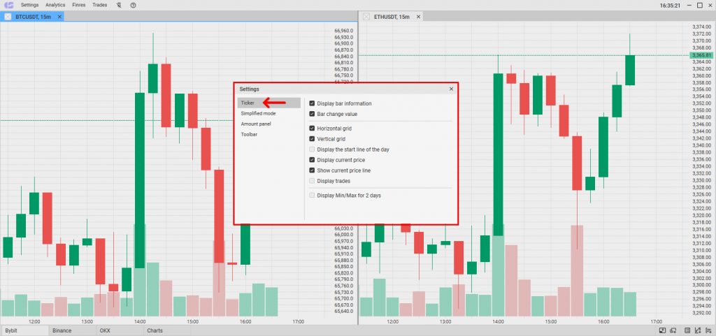The image size is (716, 336).
Task: Click the 14:00 time label on the BTCUSDT chart
Action: [x=140, y=321]
